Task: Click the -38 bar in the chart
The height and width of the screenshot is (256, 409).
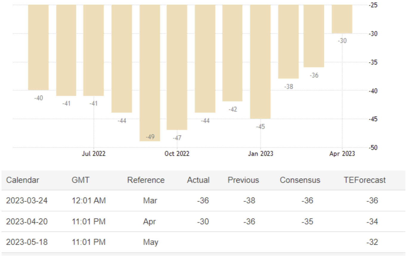Action: point(288,42)
